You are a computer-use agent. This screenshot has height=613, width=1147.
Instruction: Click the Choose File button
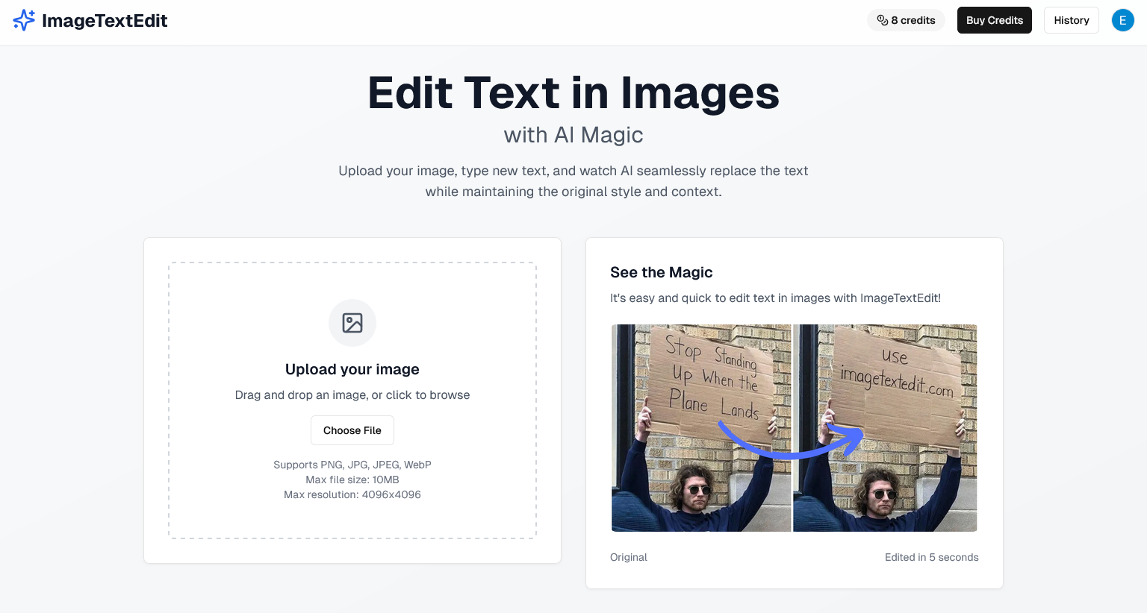352,430
